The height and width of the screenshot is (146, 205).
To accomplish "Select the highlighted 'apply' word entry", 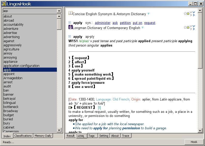I will click(30, 70).
